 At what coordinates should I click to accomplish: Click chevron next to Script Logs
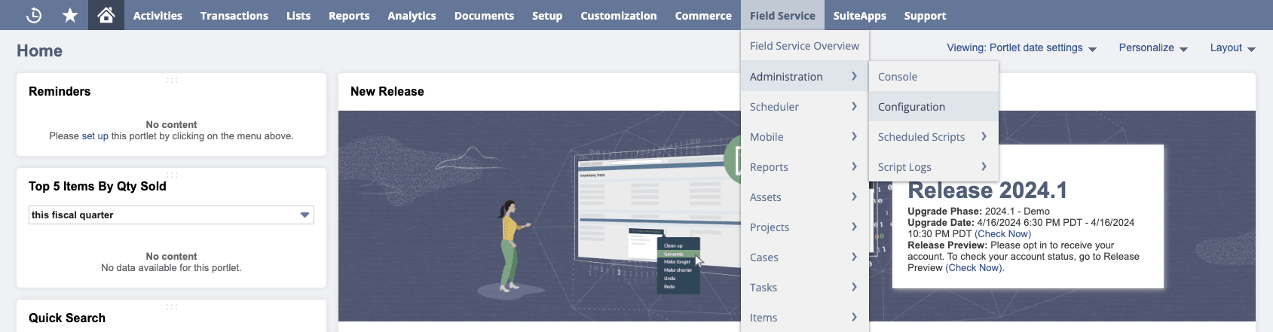point(984,166)
